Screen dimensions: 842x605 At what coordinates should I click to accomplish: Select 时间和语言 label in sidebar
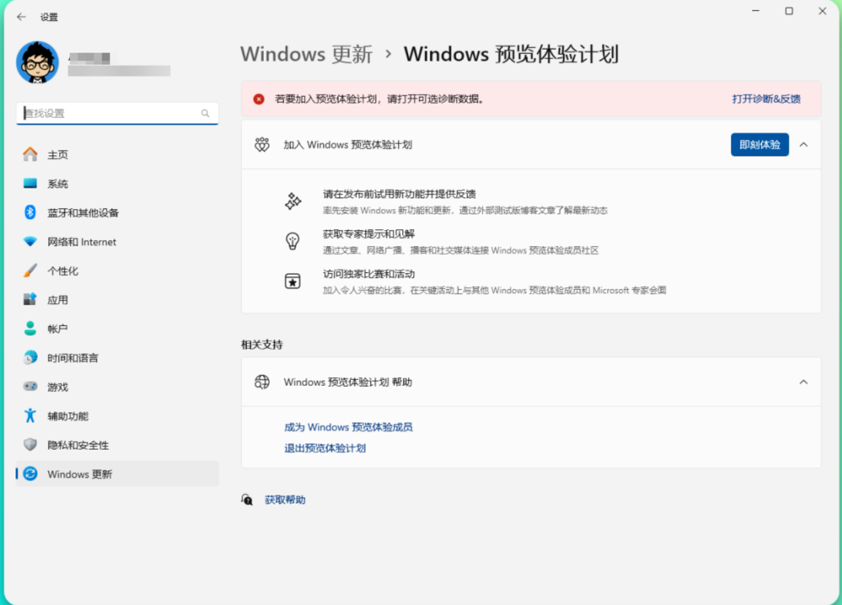[73, 358]
